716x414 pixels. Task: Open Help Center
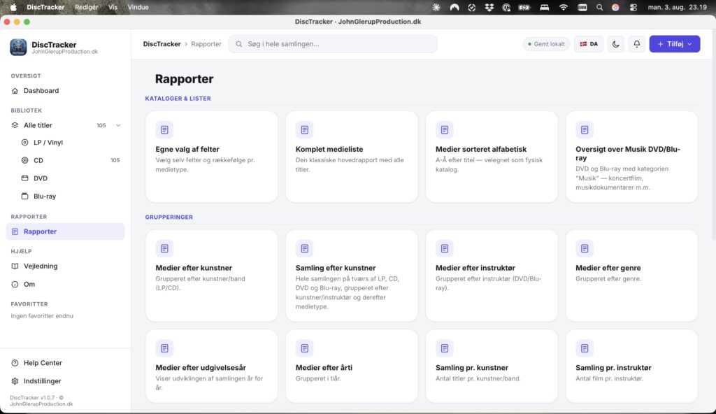pos(65,363)
